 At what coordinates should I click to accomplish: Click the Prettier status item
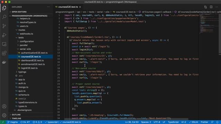point(204,122)
